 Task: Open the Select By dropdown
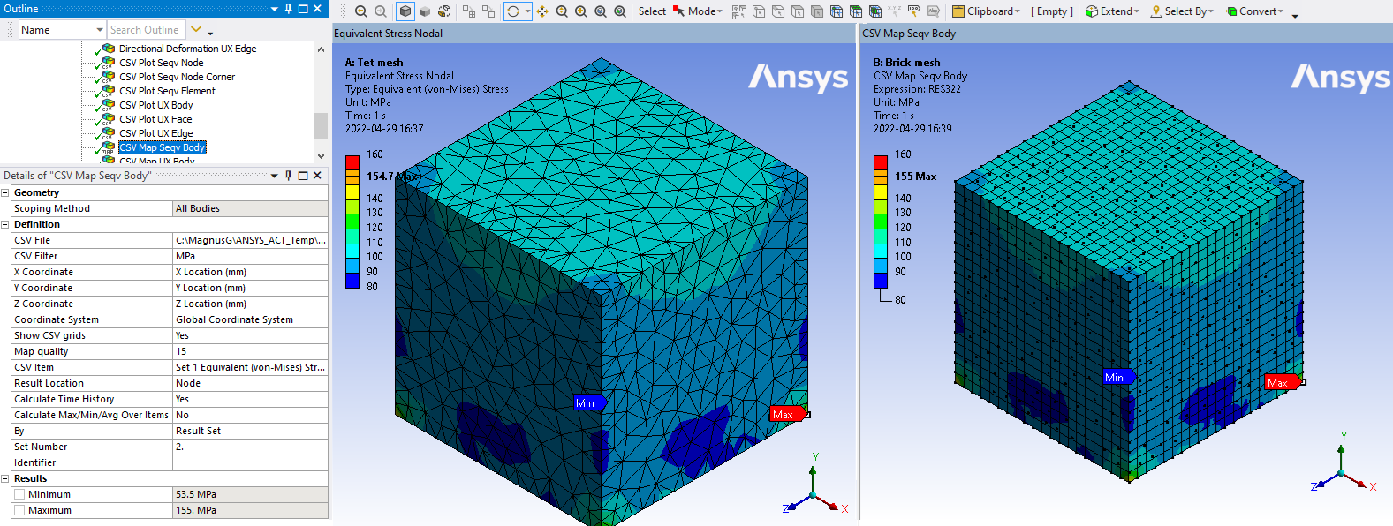pos(1182,11)
